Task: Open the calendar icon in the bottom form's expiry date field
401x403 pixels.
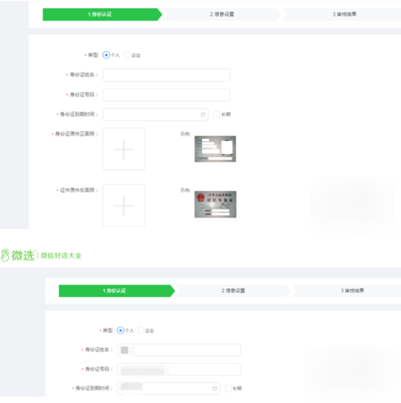Action: coord(215,388)
